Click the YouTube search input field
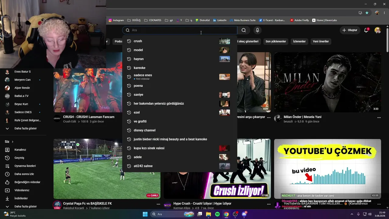This screenshot has width=389, height=219. (x=180, y=30)
